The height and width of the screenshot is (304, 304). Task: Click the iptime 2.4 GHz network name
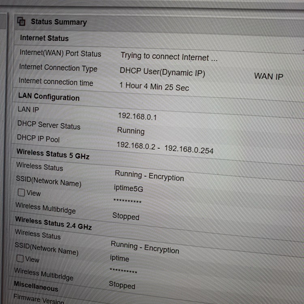coord(119,258)
